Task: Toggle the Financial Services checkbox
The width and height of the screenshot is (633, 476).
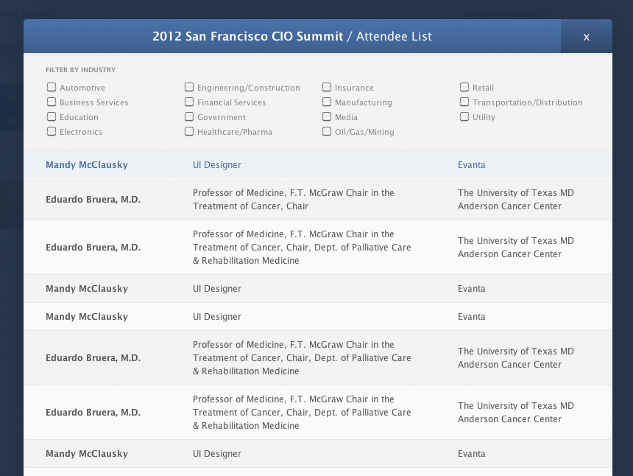Action: pyautogui.click(x=189, y=102)
